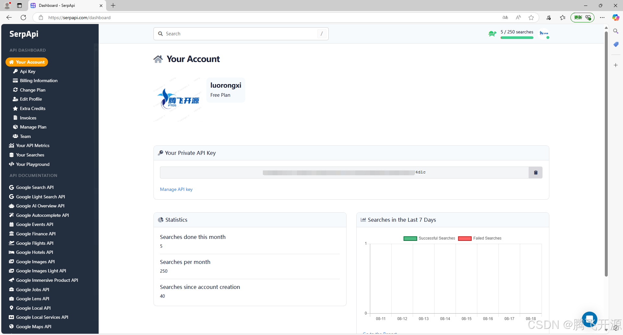Copy the private API key with clipboard button
The width and height of the screenshot is (623, 335).
pyautogui.click(x=535, y=172)
